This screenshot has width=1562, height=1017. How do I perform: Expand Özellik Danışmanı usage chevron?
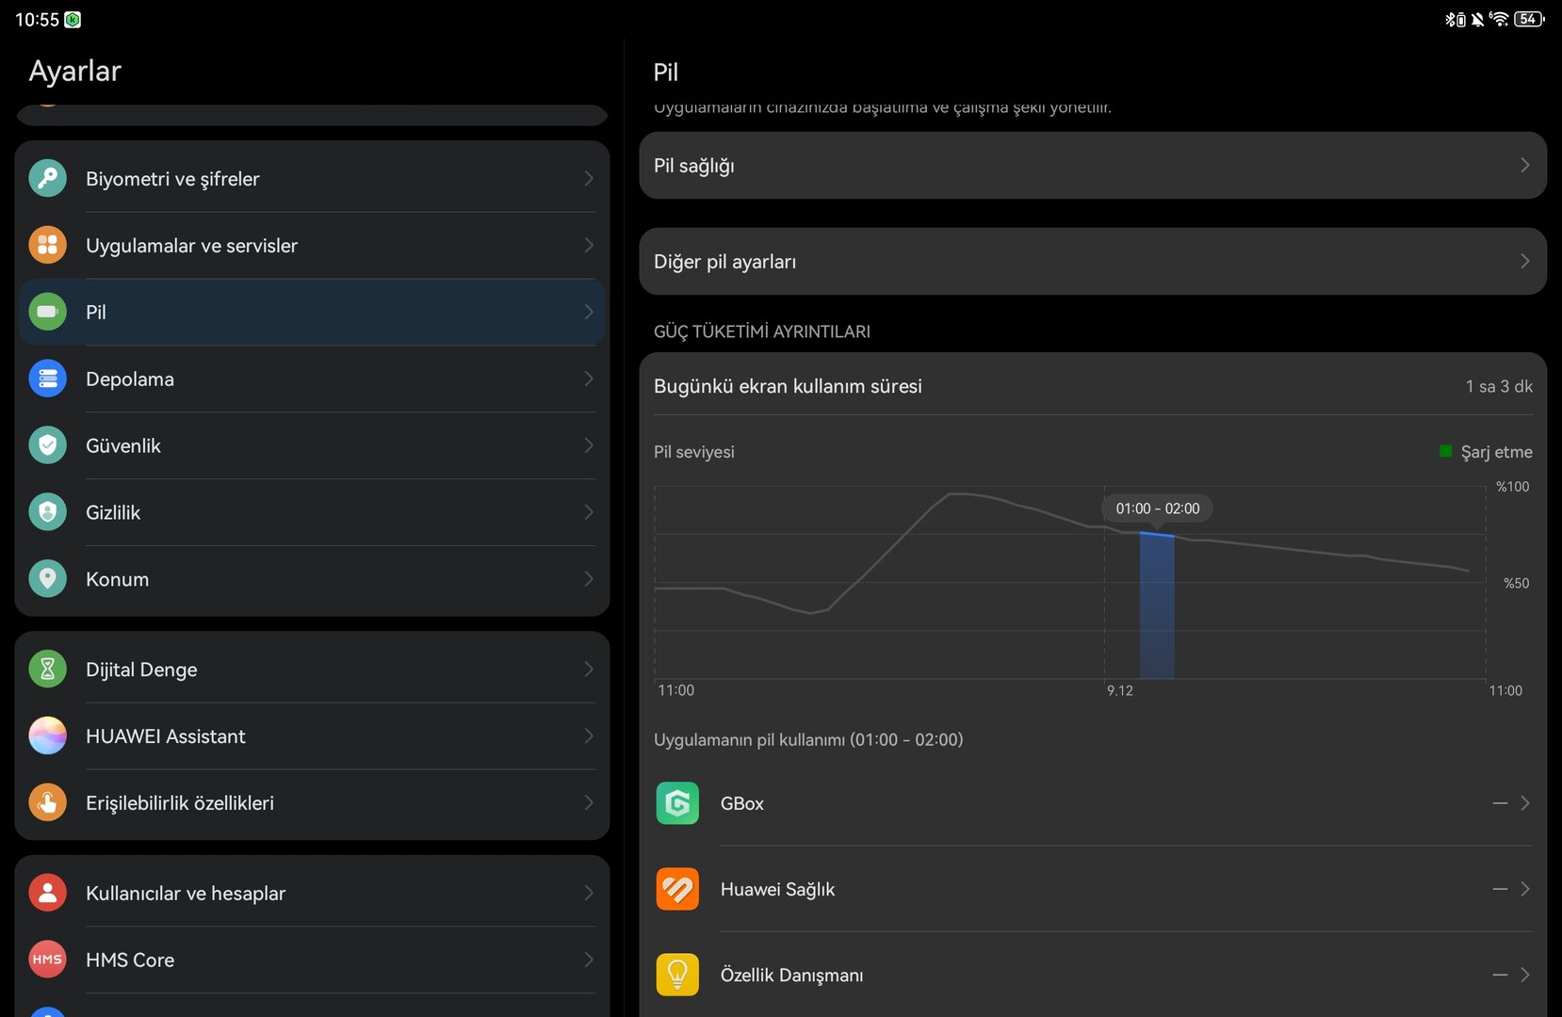[x=1524, y=975]
